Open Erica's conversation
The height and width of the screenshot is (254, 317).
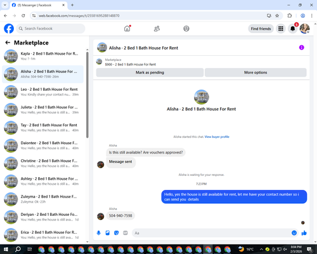[43, 235]
